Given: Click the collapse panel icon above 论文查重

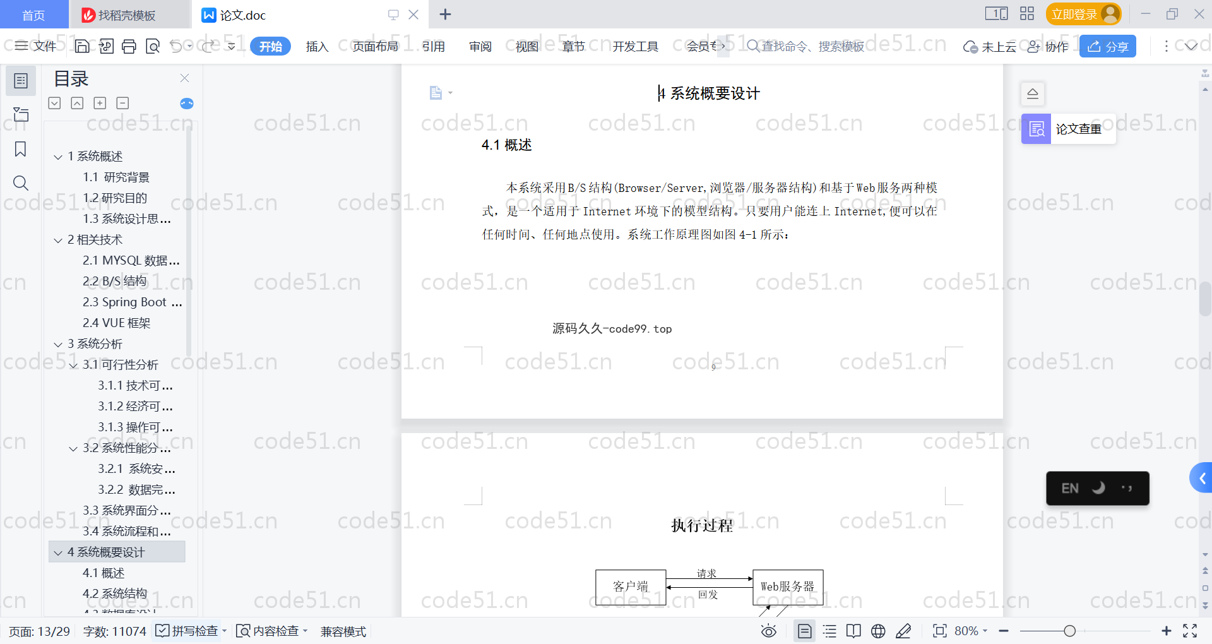Looking at the screenshot, I should 1033,93.
